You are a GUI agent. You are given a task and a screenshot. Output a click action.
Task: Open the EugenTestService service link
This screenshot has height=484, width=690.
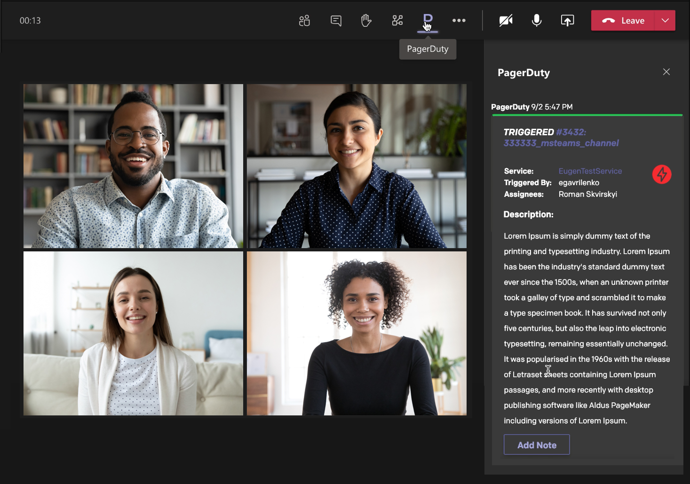pos(590,171)
